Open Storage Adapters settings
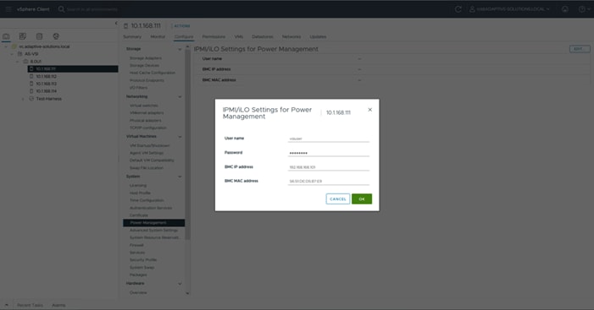The image size is (594, 310). 146,58
